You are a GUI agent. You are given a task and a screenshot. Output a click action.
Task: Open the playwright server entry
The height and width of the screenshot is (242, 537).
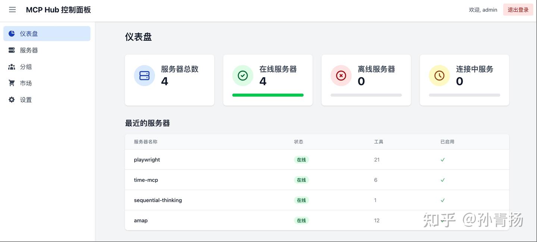[x=147, y=159]
